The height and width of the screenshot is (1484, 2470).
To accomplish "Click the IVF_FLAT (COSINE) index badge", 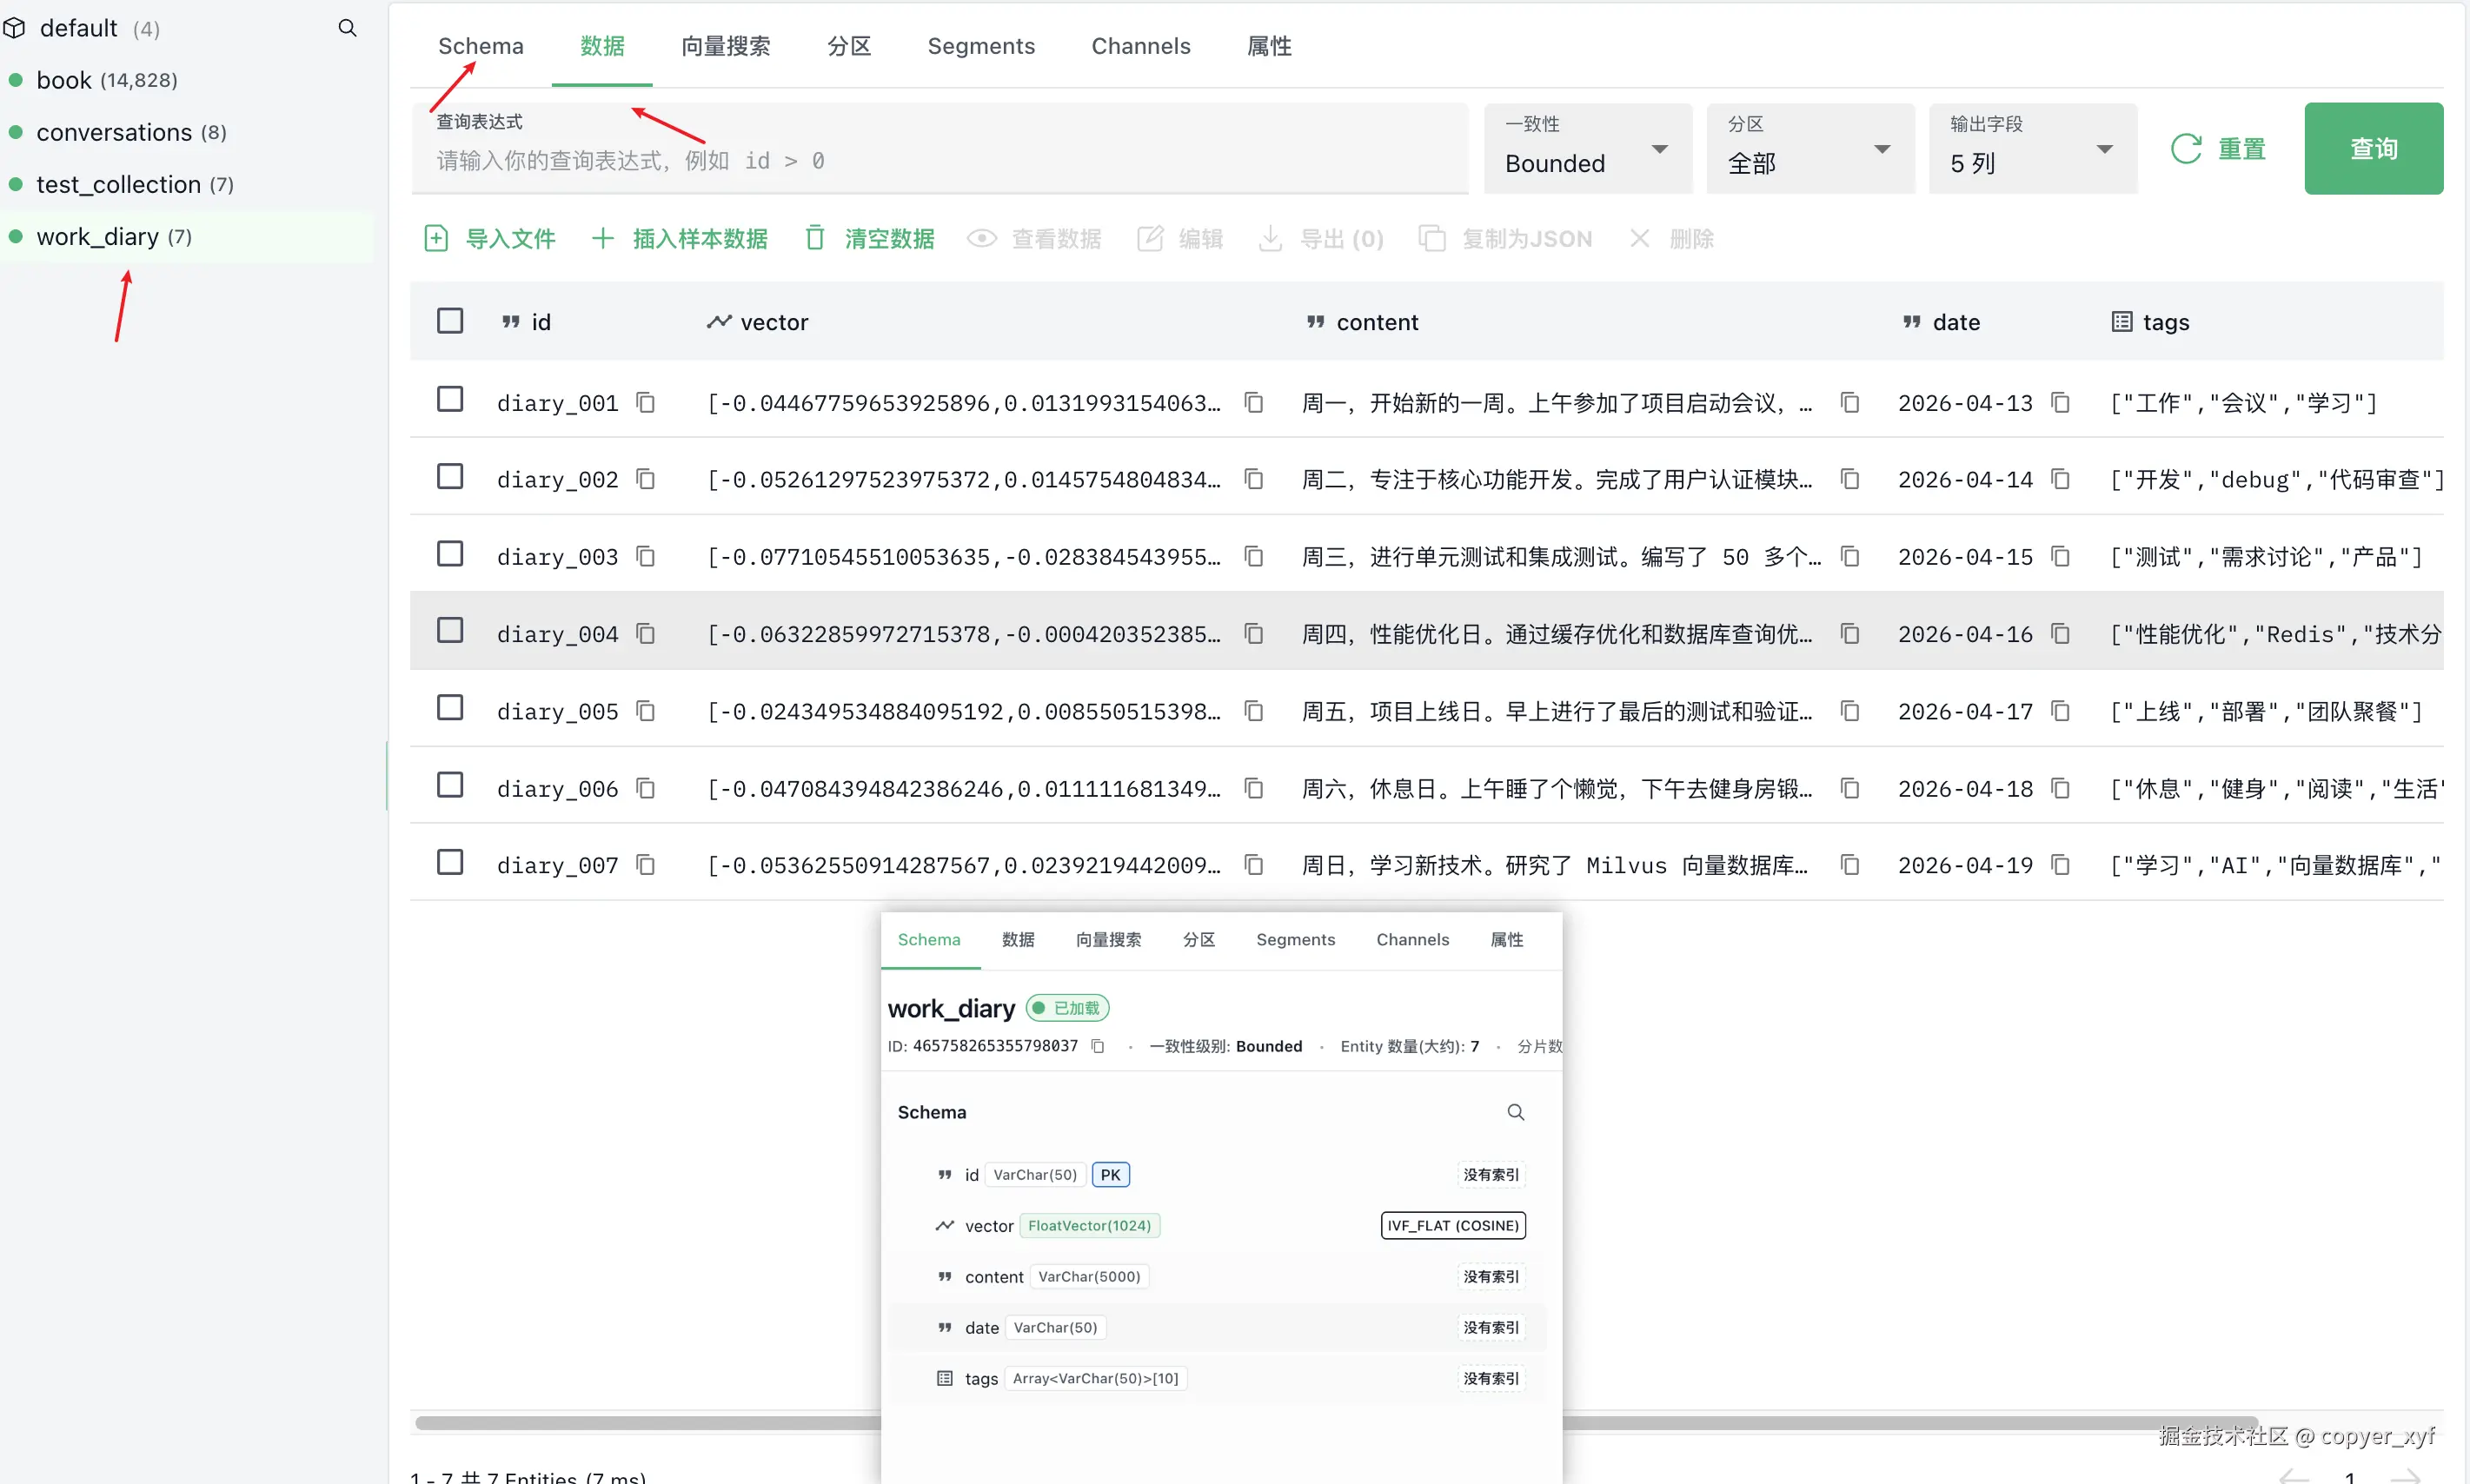I will click(x=1453, y=1225).
